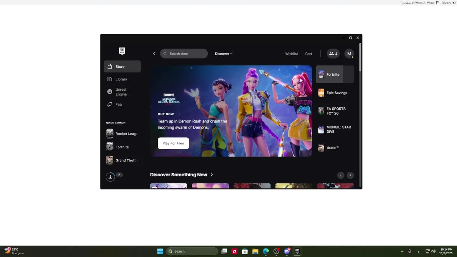457x257 pixels.
Task: Launch Rocket League from Quick Launch
Action: (122, 133)
